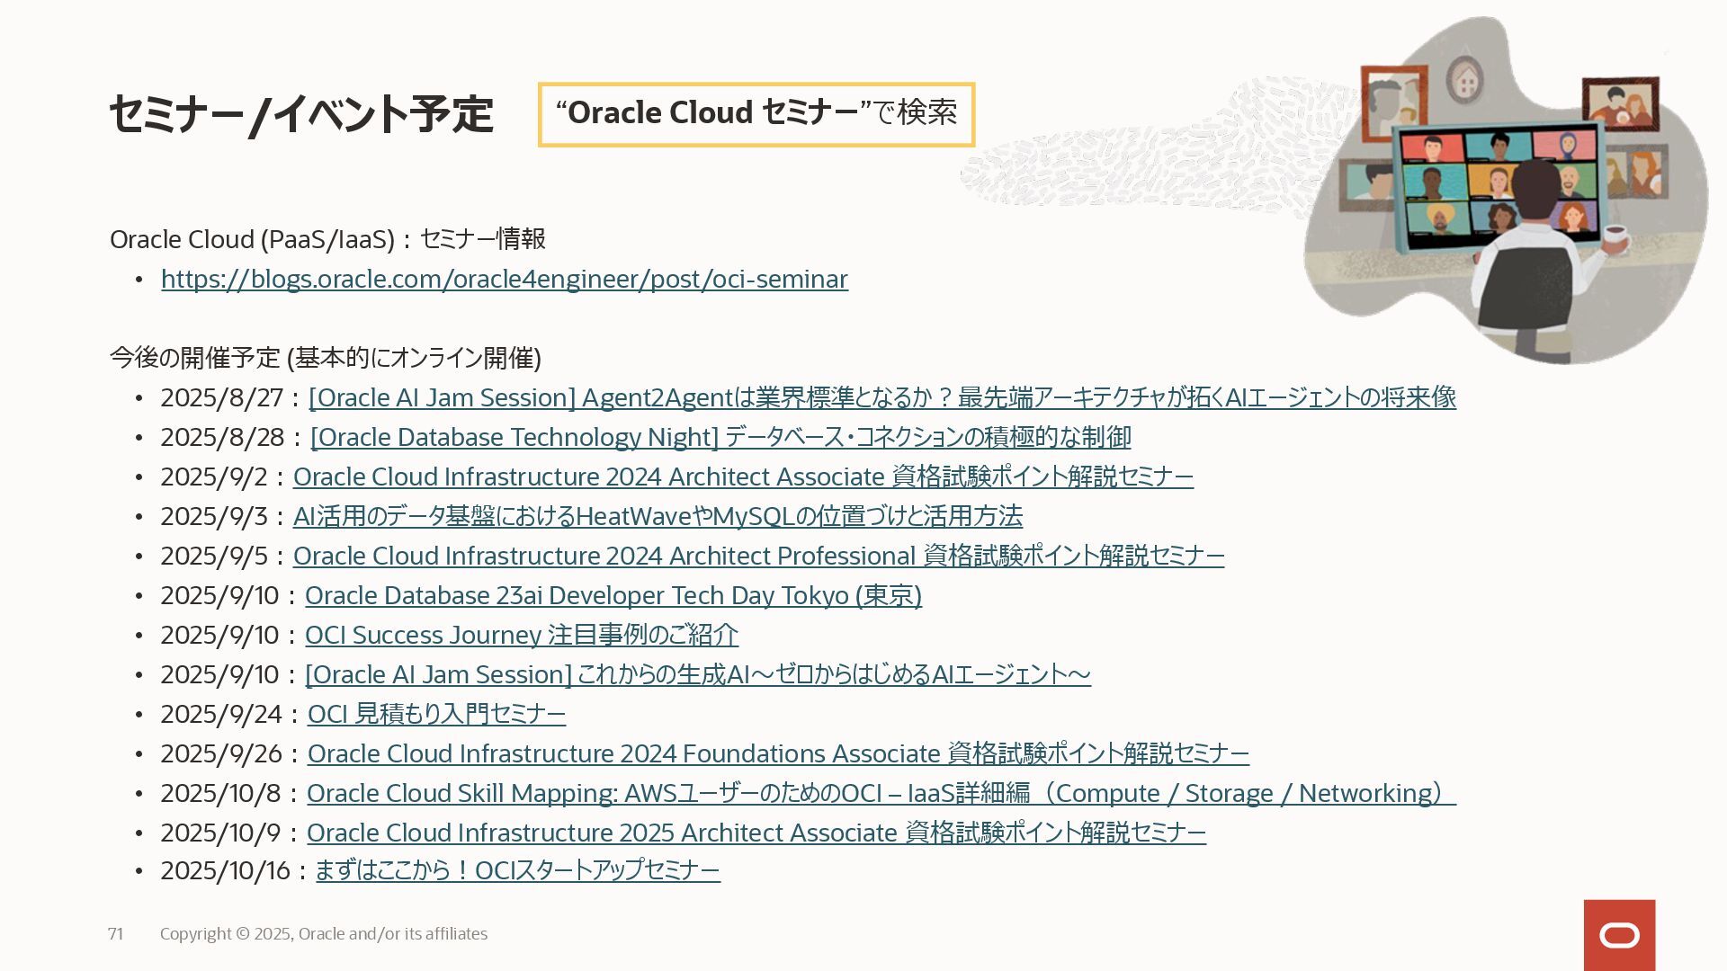Open the 2025 Architect Associate seminar link
1727x971 pixels.
point(756,833)
